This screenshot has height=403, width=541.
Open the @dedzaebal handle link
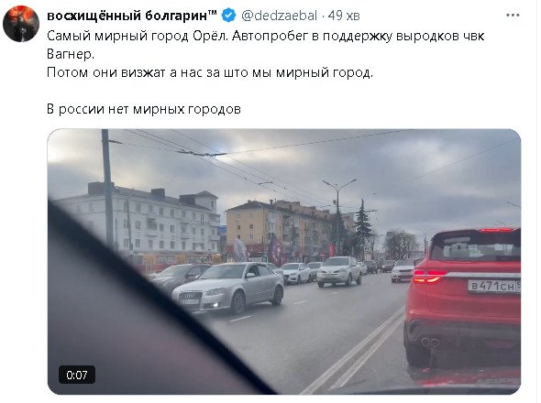[x=279, y=16]
